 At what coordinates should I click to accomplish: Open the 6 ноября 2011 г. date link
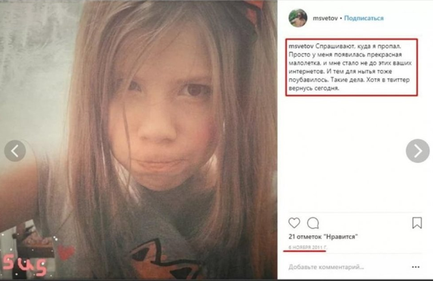307,247
